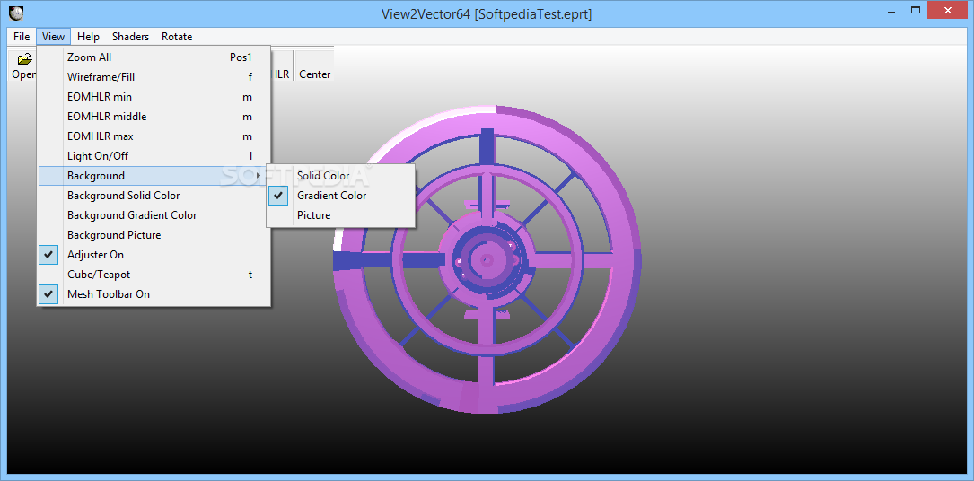Select Picture in Background submenu
The height and width of the screenshot is (481, 974).
tap(340, 215)
